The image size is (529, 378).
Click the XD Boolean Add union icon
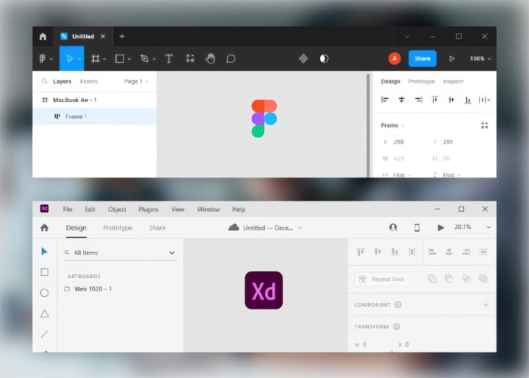coord(432,279)
